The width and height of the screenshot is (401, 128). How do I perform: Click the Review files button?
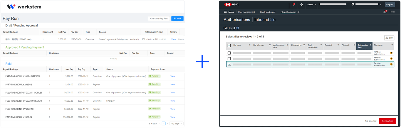(387, 121)
